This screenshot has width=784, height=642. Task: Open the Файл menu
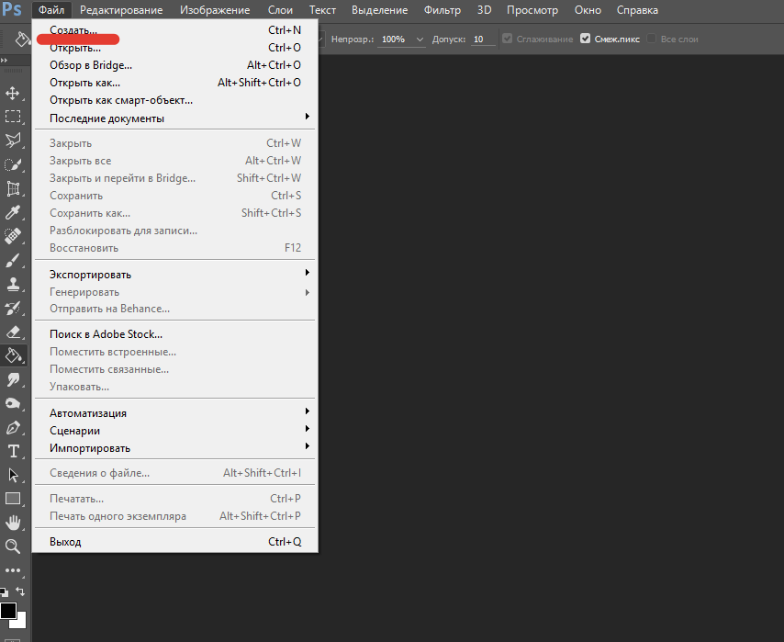point(51,10)
